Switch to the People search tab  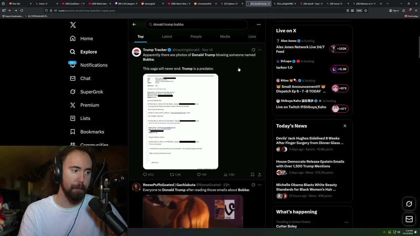196,36
